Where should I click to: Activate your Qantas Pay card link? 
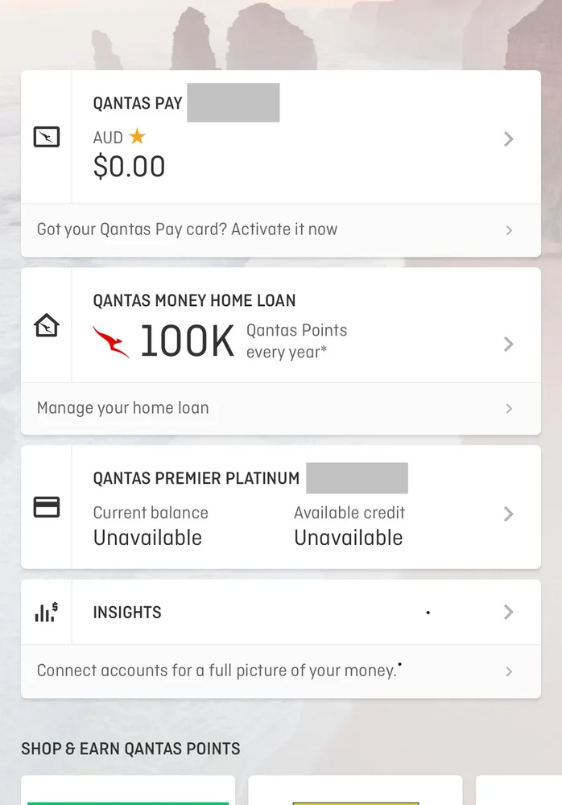[187, 229]
